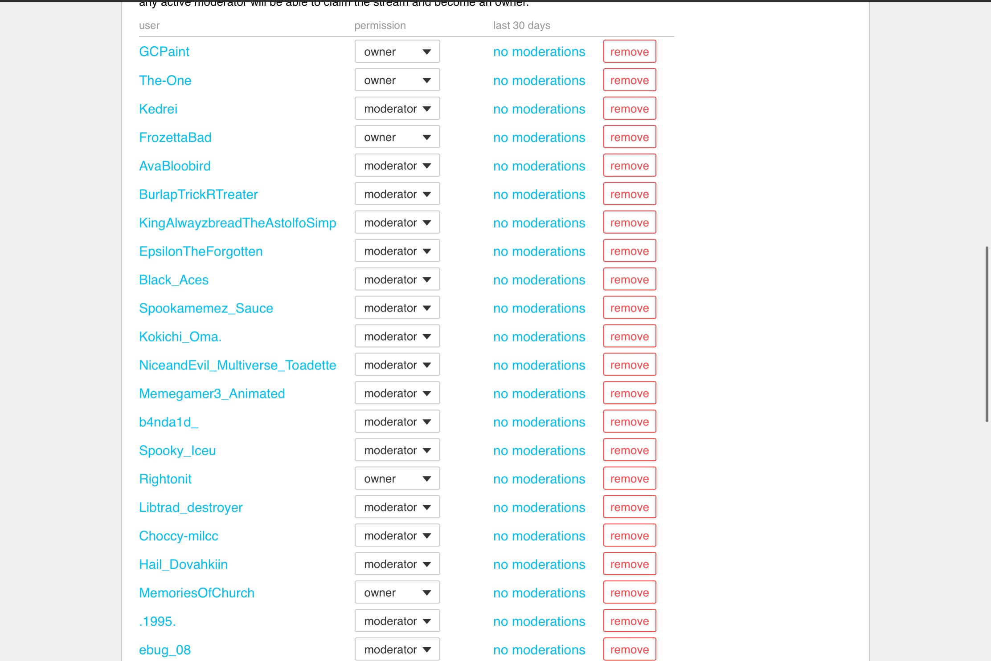
Task: Click remove icon for Rightonit
Action: pos(630,478)
